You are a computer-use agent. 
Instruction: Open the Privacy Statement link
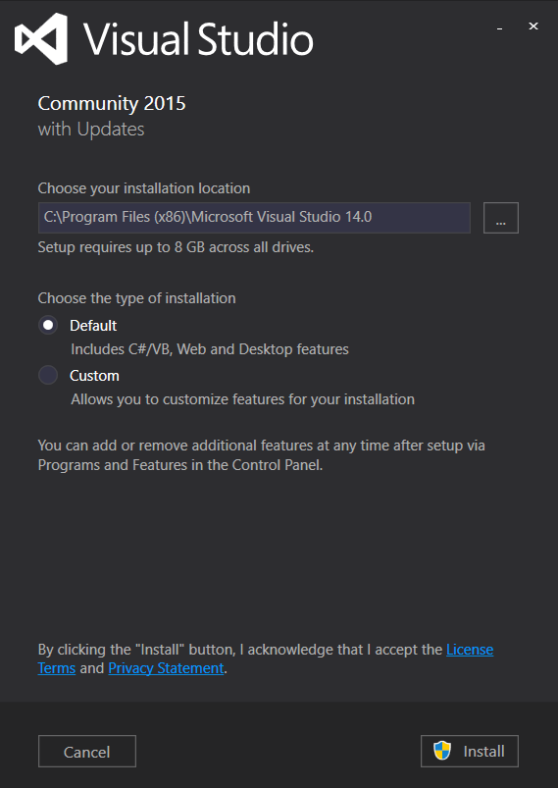pyautogui.click(x=166, y=668)
